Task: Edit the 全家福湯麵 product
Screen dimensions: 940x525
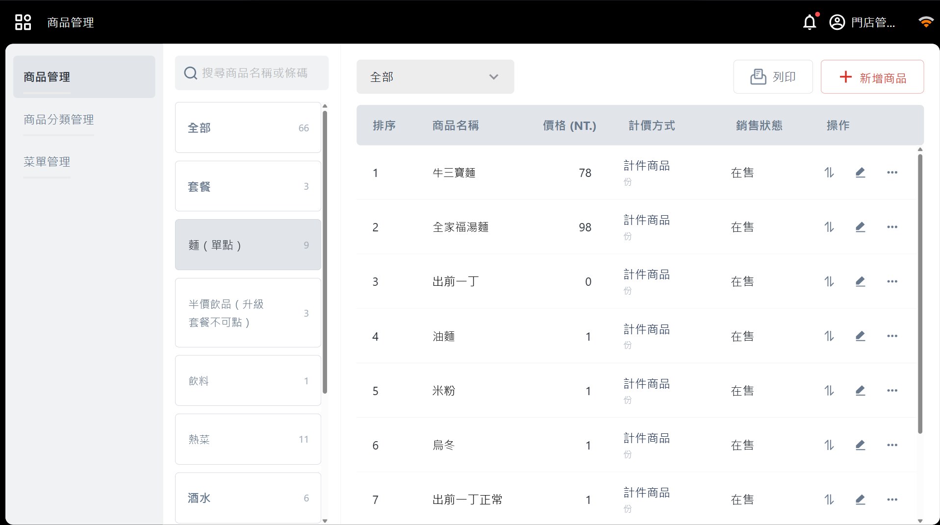Action: pyautogui.click(x=860, y=227)
